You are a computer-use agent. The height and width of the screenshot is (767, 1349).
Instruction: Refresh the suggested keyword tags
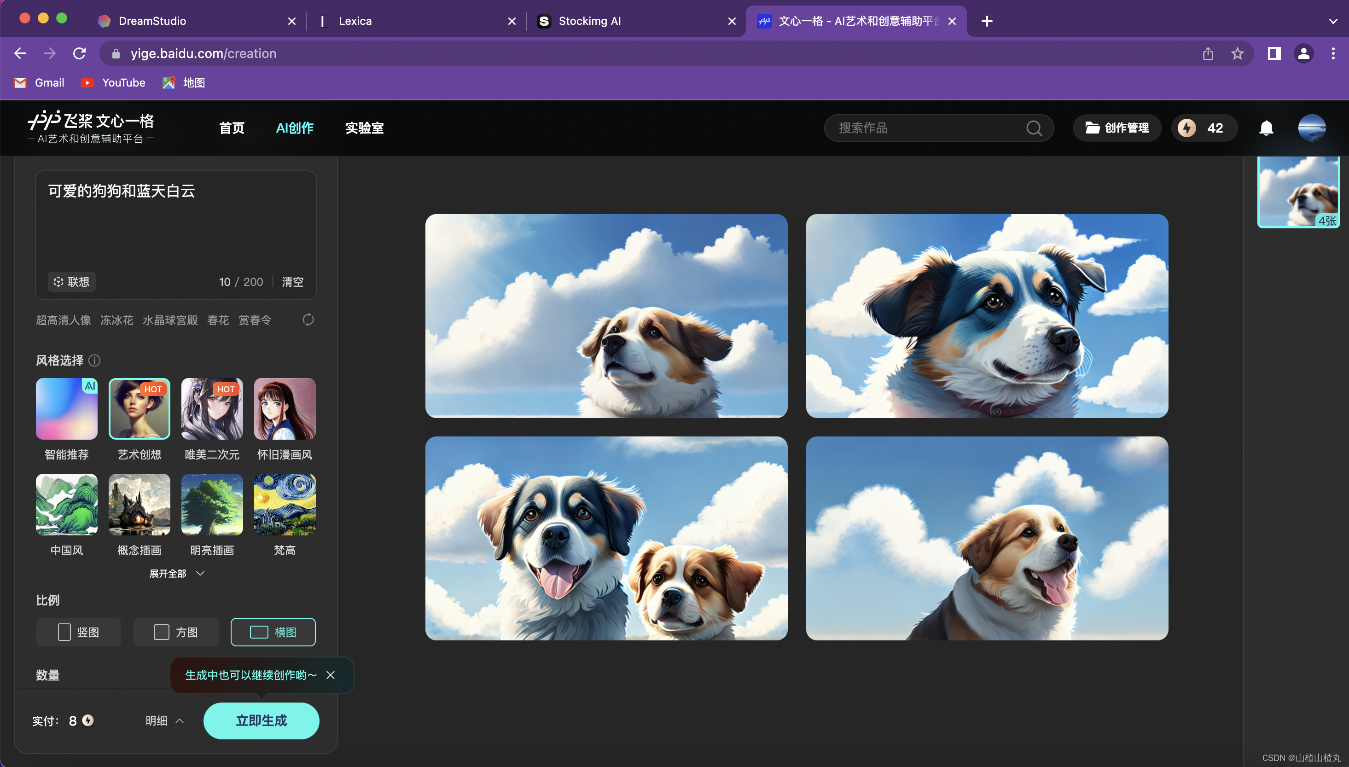coord(308,320)
